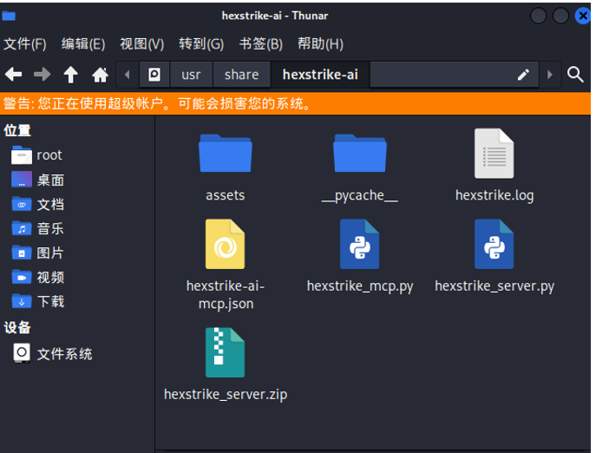Navigate to the share path segment

coord(242,75)
